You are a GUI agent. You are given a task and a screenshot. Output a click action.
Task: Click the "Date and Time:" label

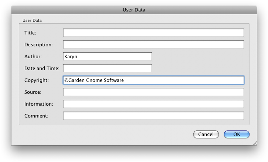(x=42, y=68)
